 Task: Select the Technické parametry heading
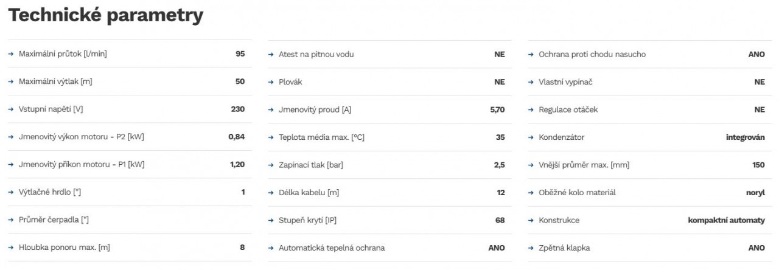(x=105, y=15)
